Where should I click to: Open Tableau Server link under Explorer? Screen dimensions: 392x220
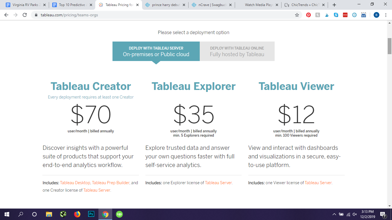219,183
